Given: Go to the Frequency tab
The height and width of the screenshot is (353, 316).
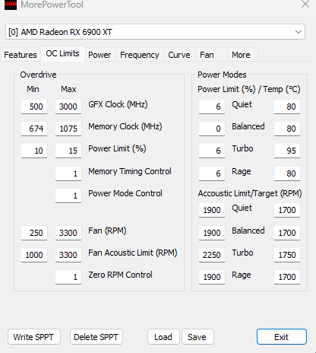Looking at the screenshot, I should coord(140,55).
